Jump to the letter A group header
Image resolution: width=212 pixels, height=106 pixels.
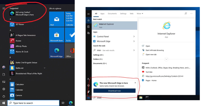[10, 30]
